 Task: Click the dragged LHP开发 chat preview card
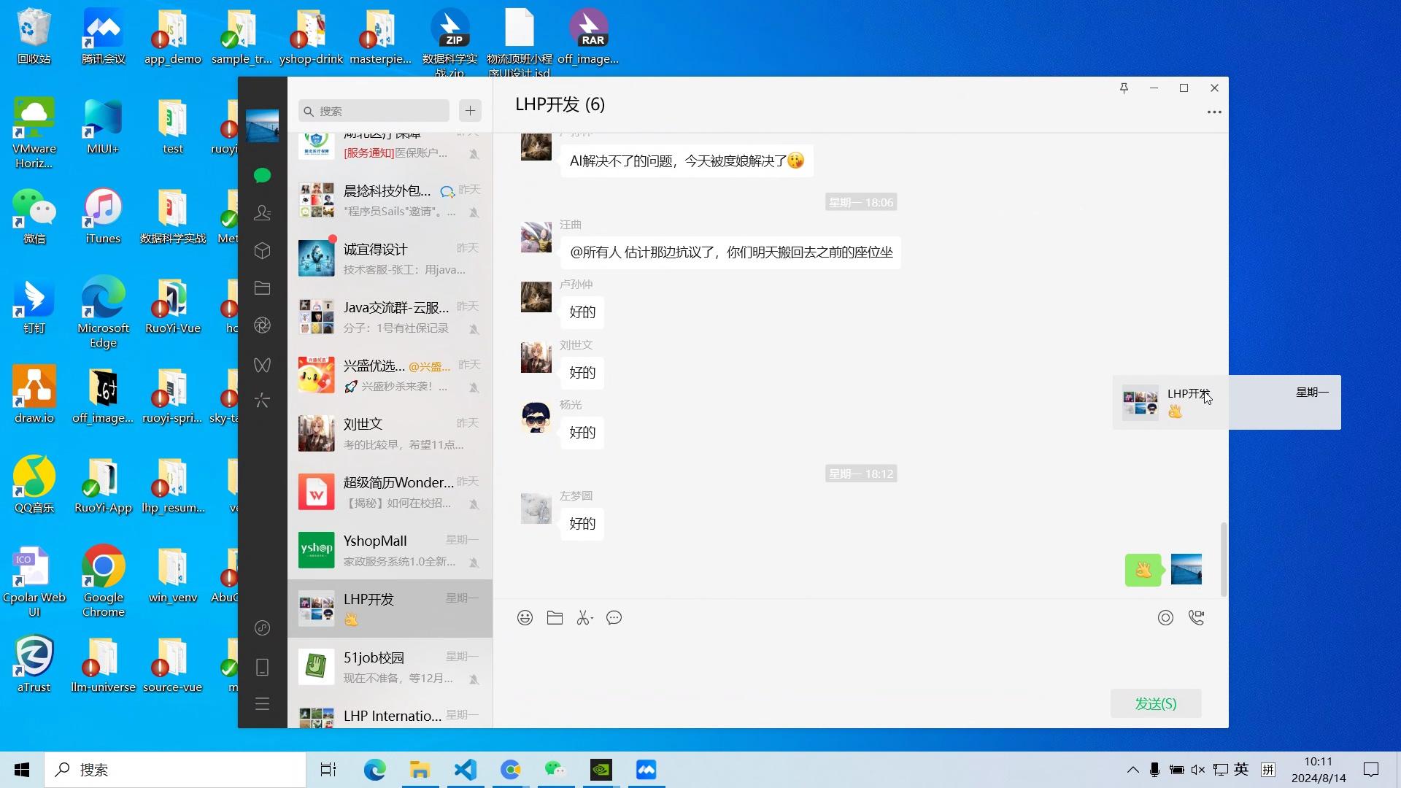(1227, 402)
